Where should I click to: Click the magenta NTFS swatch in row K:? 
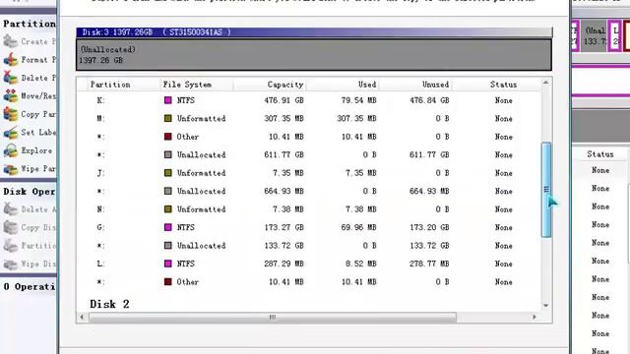[x=168, y=100]
